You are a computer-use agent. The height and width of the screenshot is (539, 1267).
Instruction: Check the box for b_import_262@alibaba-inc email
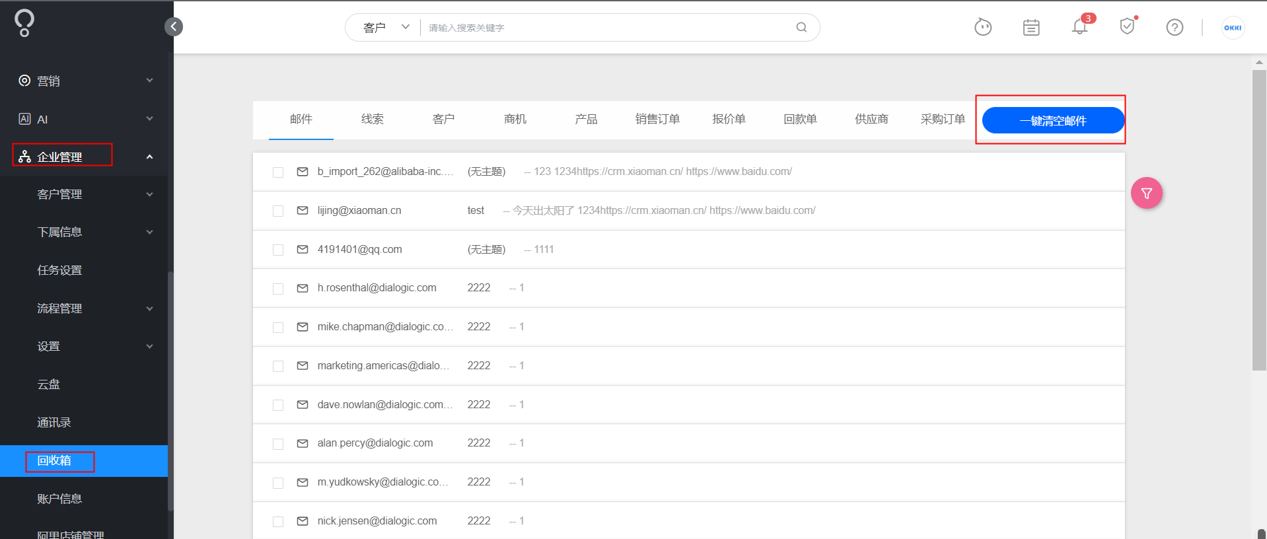(x=278, y=172)
